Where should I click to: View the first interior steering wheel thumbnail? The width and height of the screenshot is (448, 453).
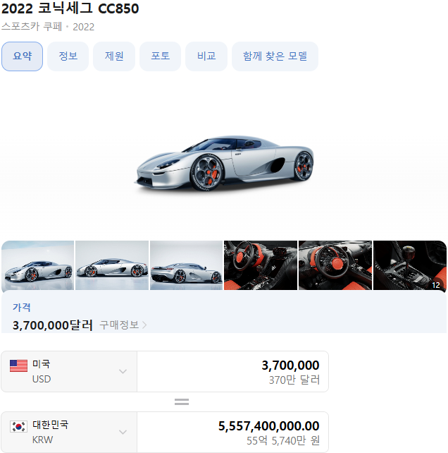261,265
